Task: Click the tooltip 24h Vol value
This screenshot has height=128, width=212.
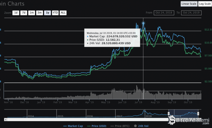Action: [116, 43]
